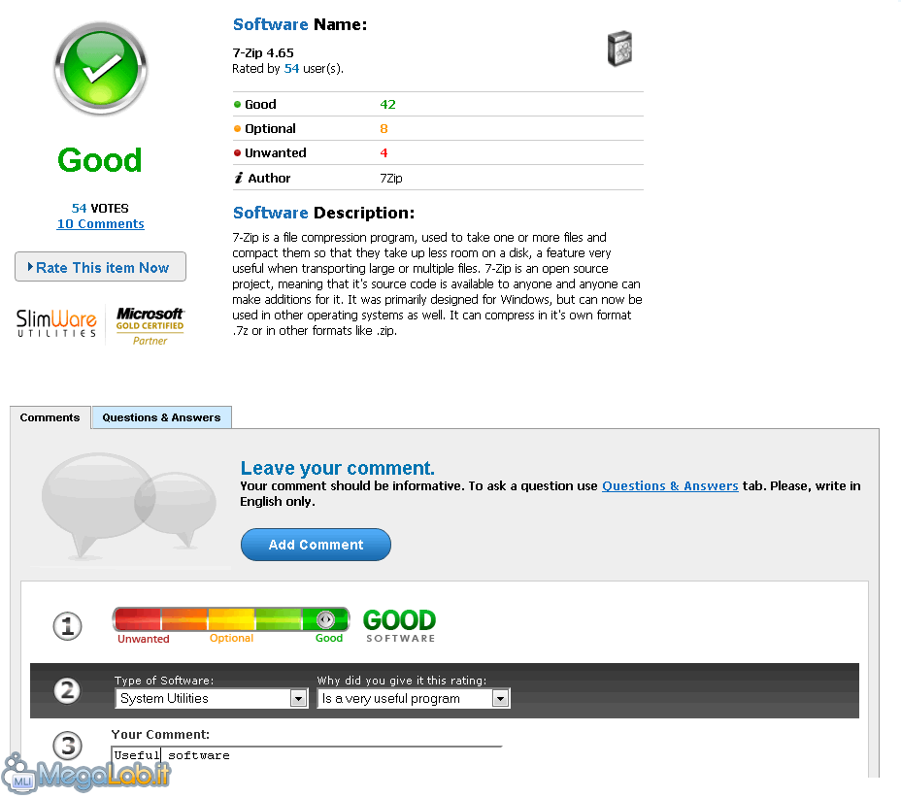Follow the Questions & Answers inline link
The height and width of the screenshot is (798, 901).
670,486
